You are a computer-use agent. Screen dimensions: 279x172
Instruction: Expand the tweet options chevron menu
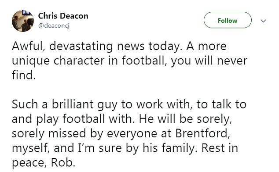[263, 21]
